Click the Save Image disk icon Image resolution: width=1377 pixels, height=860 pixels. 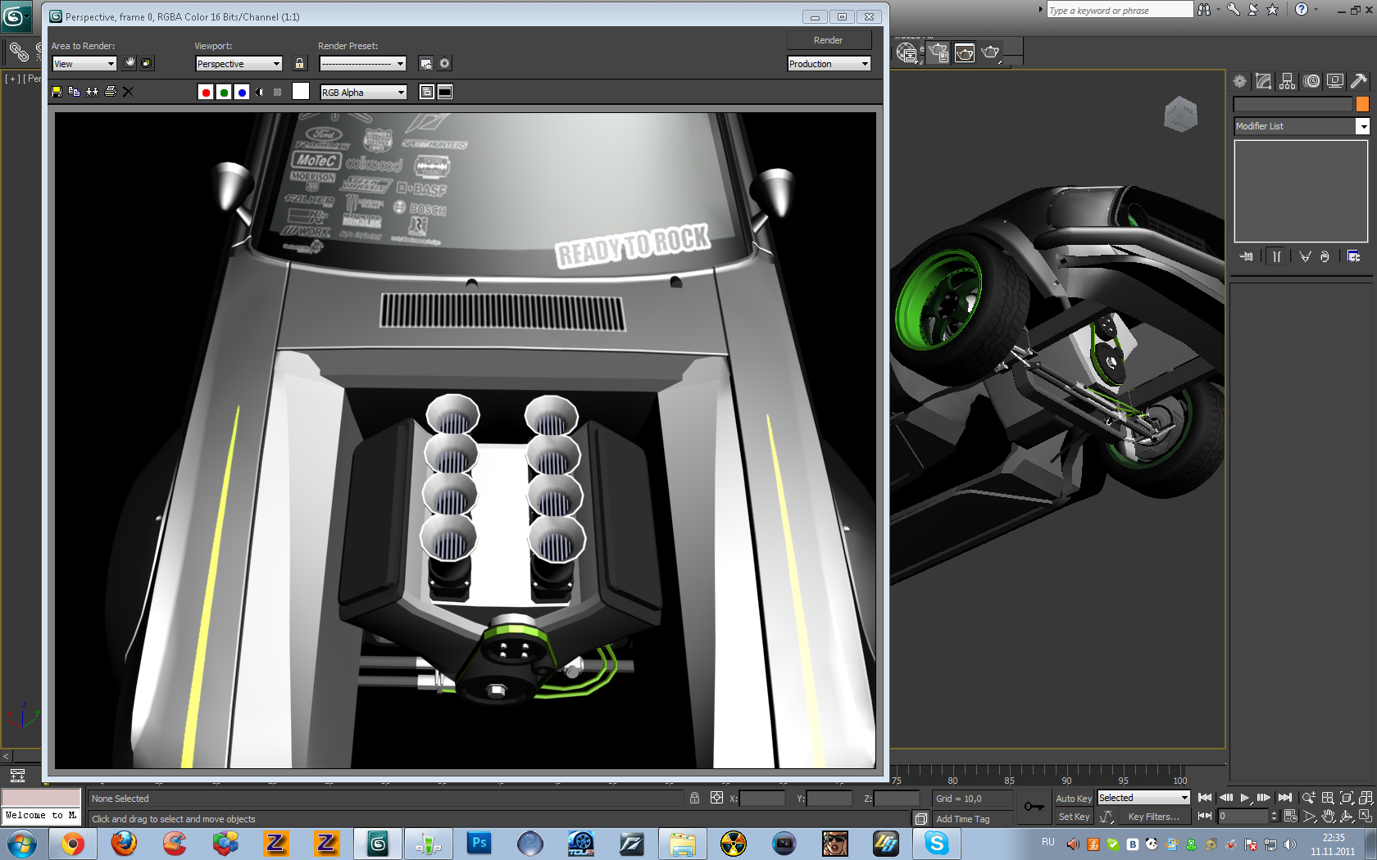pos(57,92)
